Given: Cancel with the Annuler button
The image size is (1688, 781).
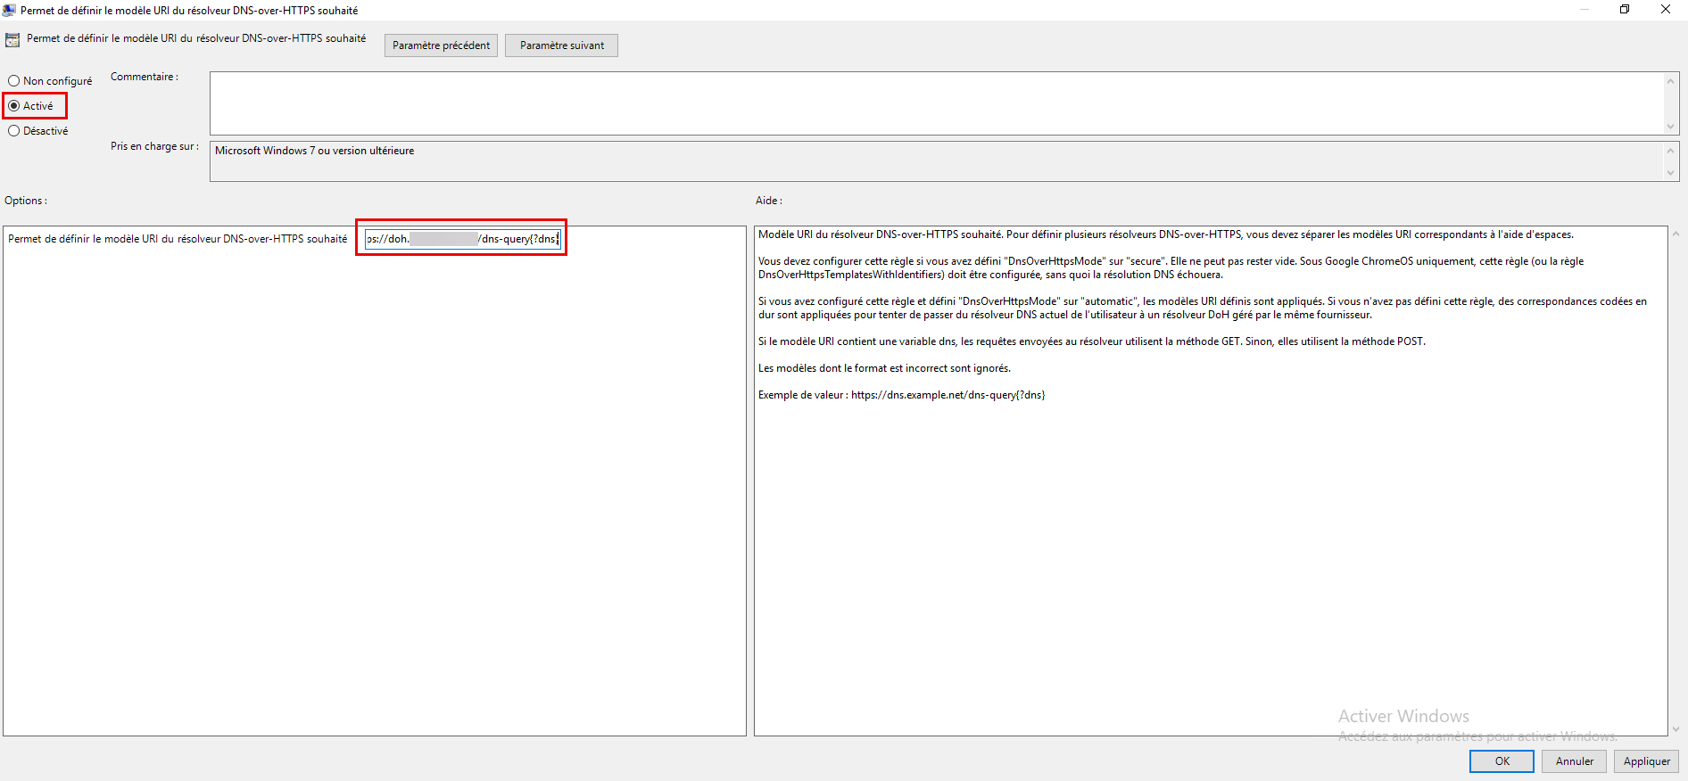Looking at the screenshot, I should pos(1574,761).
